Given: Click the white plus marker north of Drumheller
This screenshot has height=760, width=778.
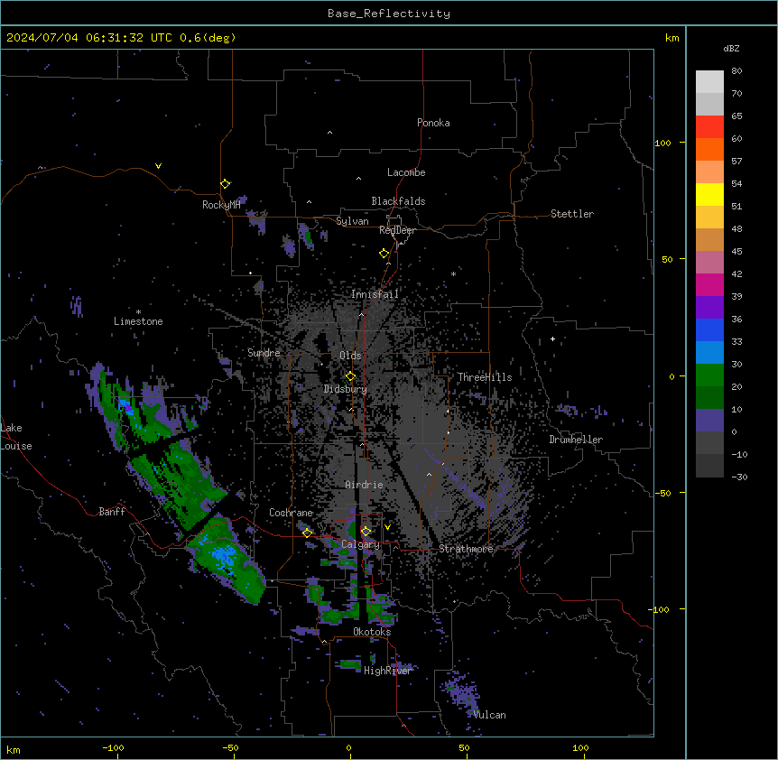Looking at the screenshot, I should pos(552,338).
